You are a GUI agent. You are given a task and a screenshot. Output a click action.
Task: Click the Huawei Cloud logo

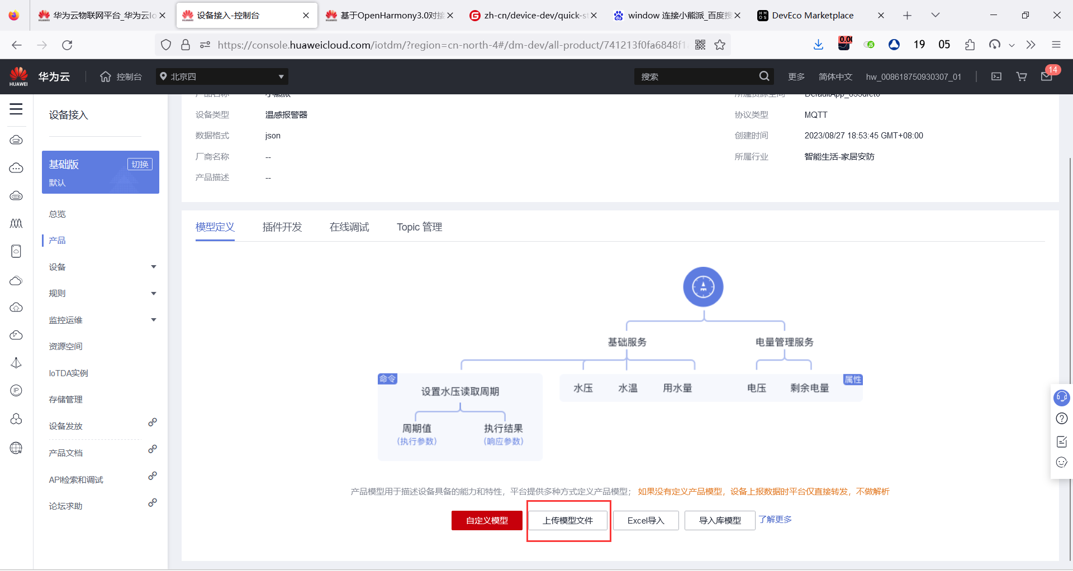click(x=18, y=76)
